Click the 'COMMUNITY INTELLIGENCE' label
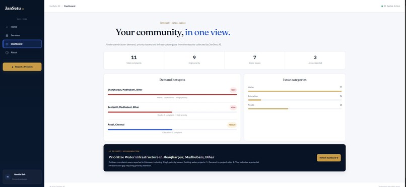This screenshot has width=406, height=187. [x=173, y=23]
